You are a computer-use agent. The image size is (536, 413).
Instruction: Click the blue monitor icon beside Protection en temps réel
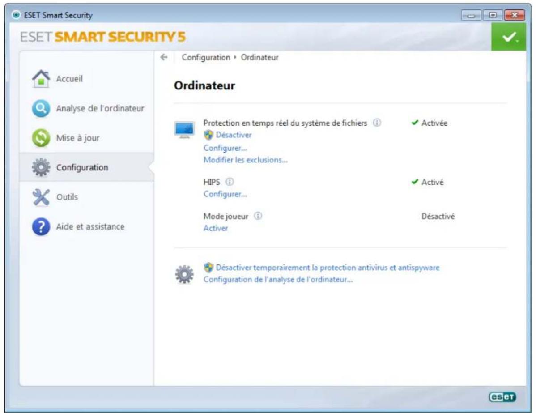pyautogui.click(x=185, y=130)
